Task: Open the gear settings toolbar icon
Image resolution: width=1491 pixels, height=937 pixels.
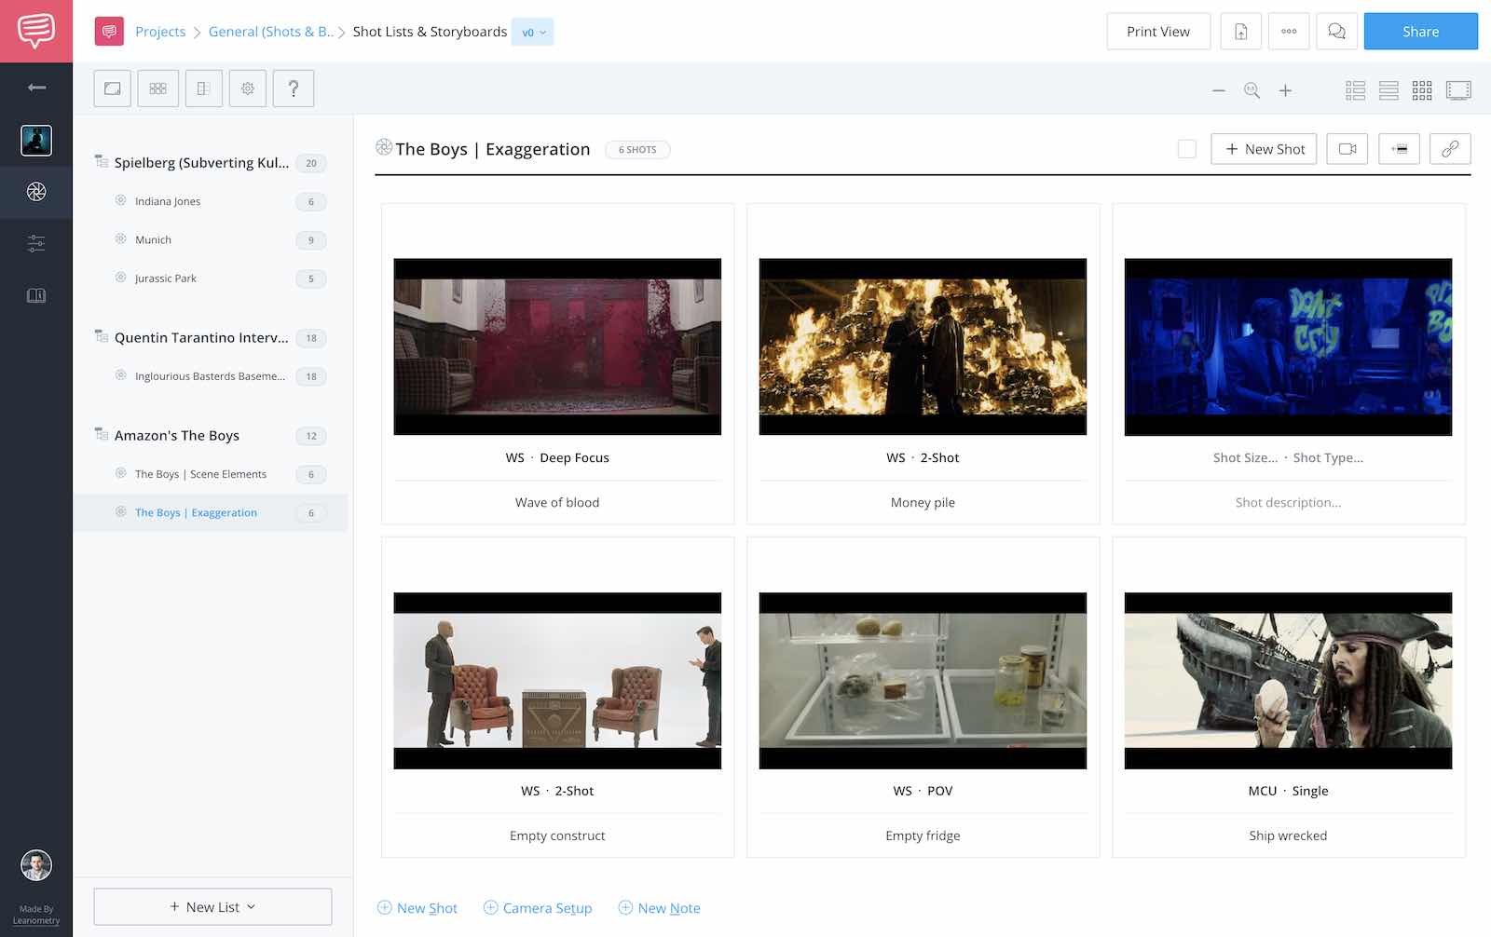Action: (248, 88)
